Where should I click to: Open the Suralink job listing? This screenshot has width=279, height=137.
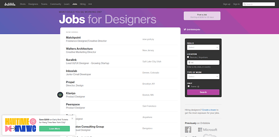(x=71, y=60)
